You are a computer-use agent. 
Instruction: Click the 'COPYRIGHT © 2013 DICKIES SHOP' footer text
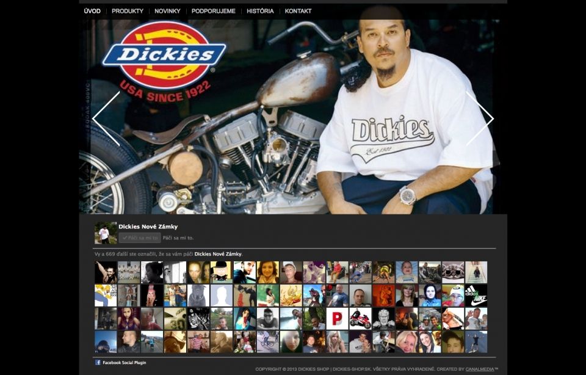[292, 369]
